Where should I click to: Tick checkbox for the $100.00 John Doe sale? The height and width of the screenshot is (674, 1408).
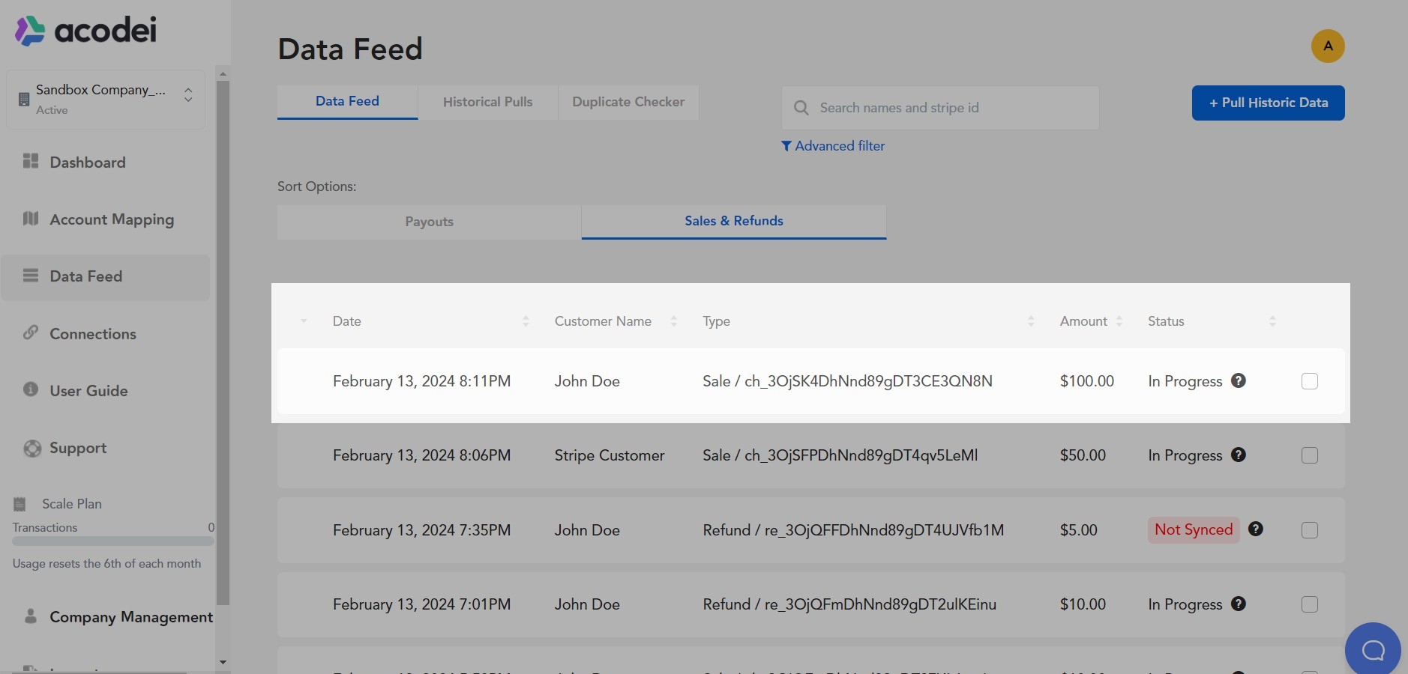click(x=1310, y=381)
